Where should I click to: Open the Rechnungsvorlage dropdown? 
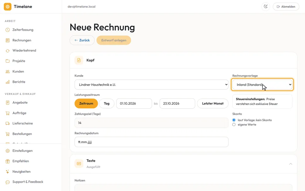point(262,85)
